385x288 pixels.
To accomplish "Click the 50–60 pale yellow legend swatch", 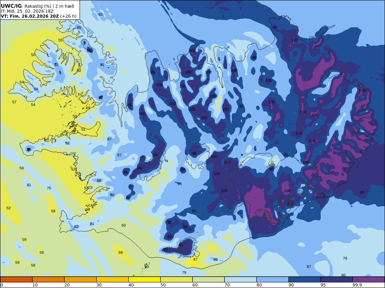I will coord(176,280).
